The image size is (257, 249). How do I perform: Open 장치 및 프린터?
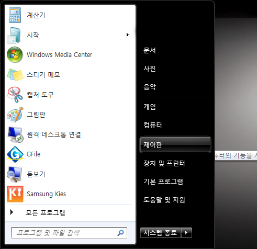164,163
